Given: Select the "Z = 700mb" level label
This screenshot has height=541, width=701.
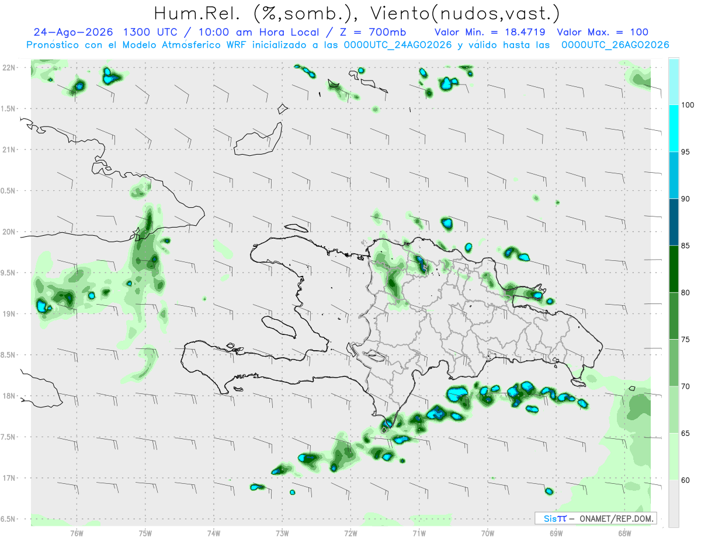Looking at the screenshot, I should pyautogui.click(x=372, y=32).
